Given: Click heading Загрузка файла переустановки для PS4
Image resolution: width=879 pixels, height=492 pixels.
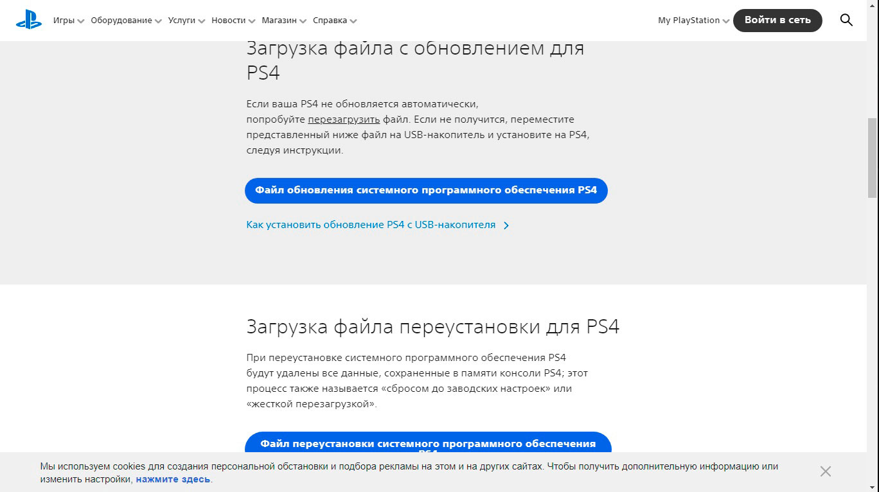Looking at the screenshot, I should pyautogui.click(x=433, y=327).
